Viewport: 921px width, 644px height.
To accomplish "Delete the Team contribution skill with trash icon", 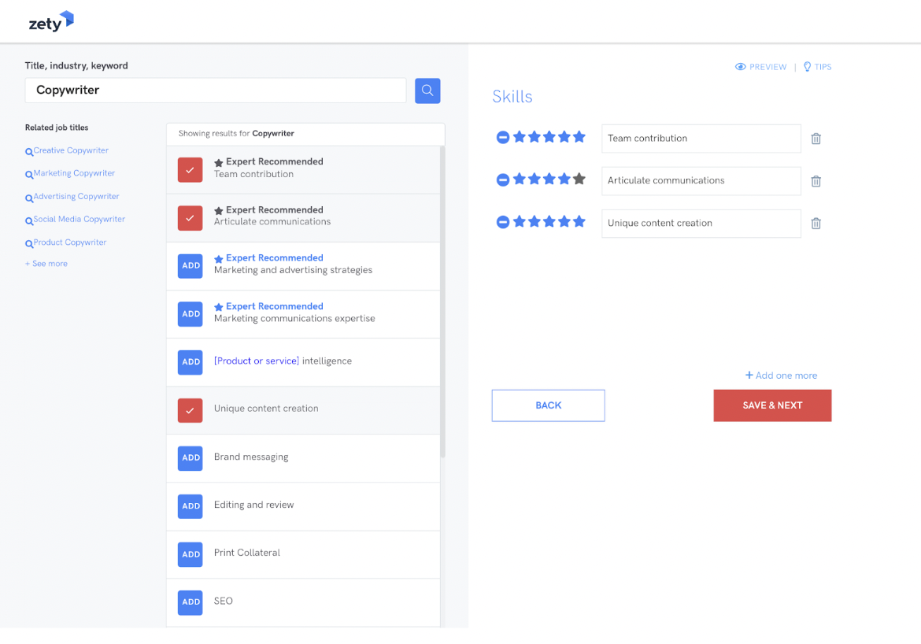I will 816,139.
